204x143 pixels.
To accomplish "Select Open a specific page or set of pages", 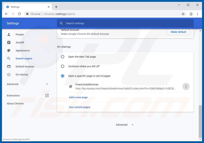I will [x=62, y=76].
